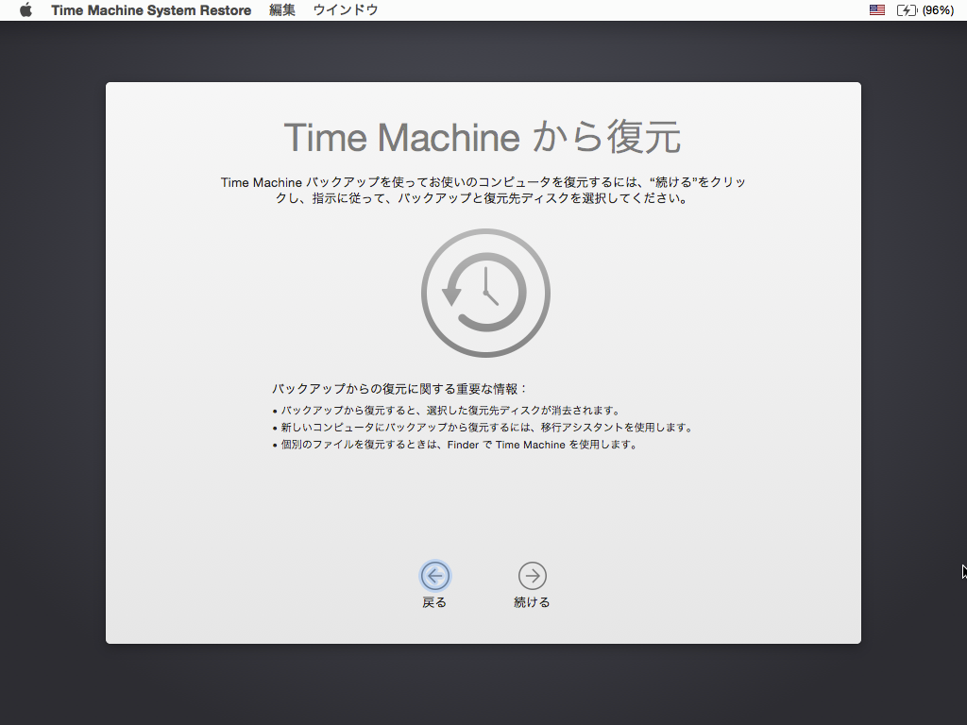Image resolution: width=967 pixels, height=725 pixels.
Task: Click the (96%) battery percentage text
Action: pos(938,9)
